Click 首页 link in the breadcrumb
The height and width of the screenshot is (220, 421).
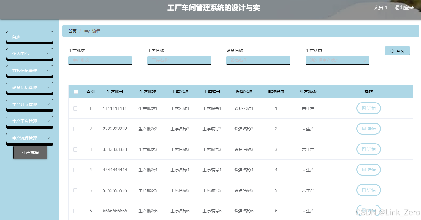point(72,31)
